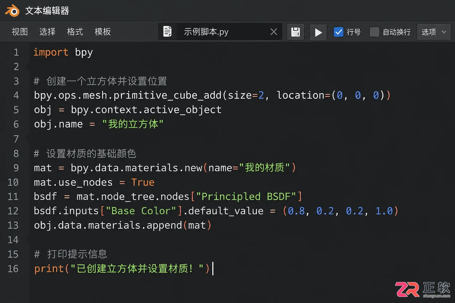Viewport: 455px width, 303px height.
Task: Click the string "我的材质" in line 9
Action: click(264, 168)
